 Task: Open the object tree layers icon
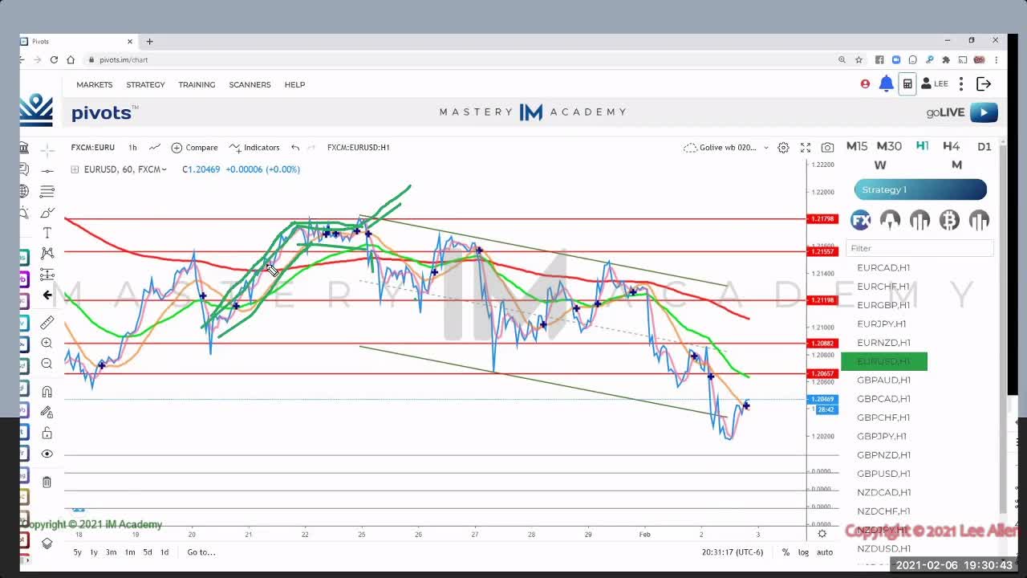coord(47,543)
